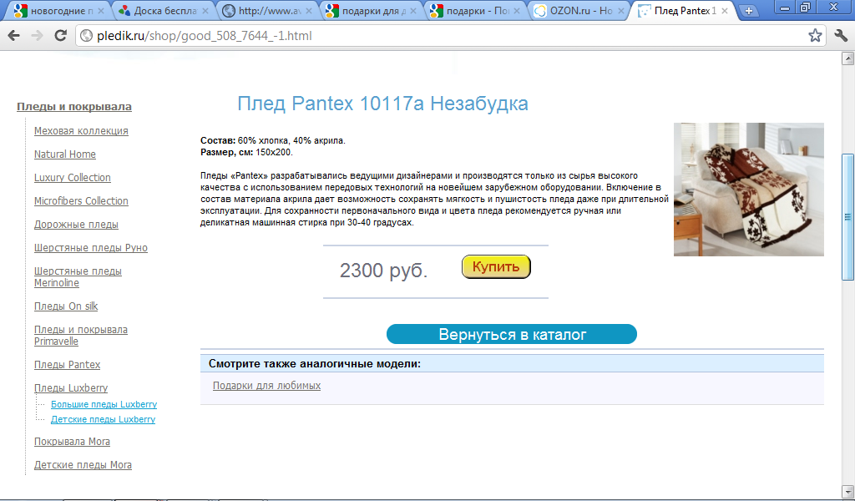Image resolution: width=855 pixels, height=501 pixels.
Task: Click 'Смотрите также аналогичные модели:' heading
Action: click(x=315, y=363)
